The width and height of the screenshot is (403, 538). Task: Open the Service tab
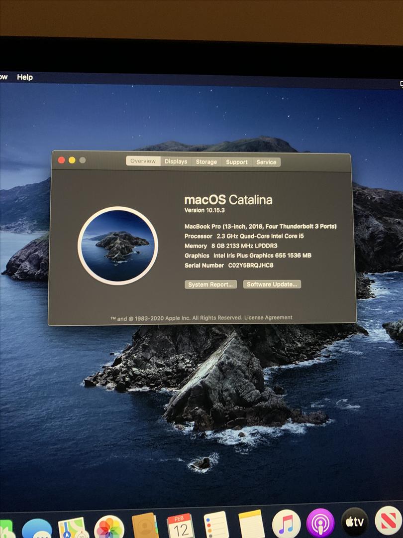[x=266, y=162]
